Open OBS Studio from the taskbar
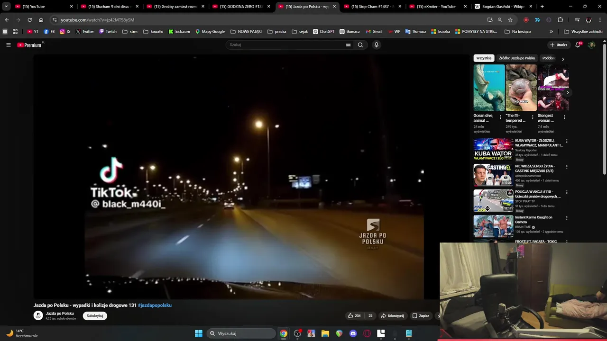The height and width of the screenshot is (341, 607). point(297,333)
